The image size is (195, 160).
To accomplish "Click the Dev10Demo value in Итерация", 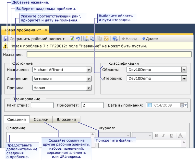I will [140, 79].
